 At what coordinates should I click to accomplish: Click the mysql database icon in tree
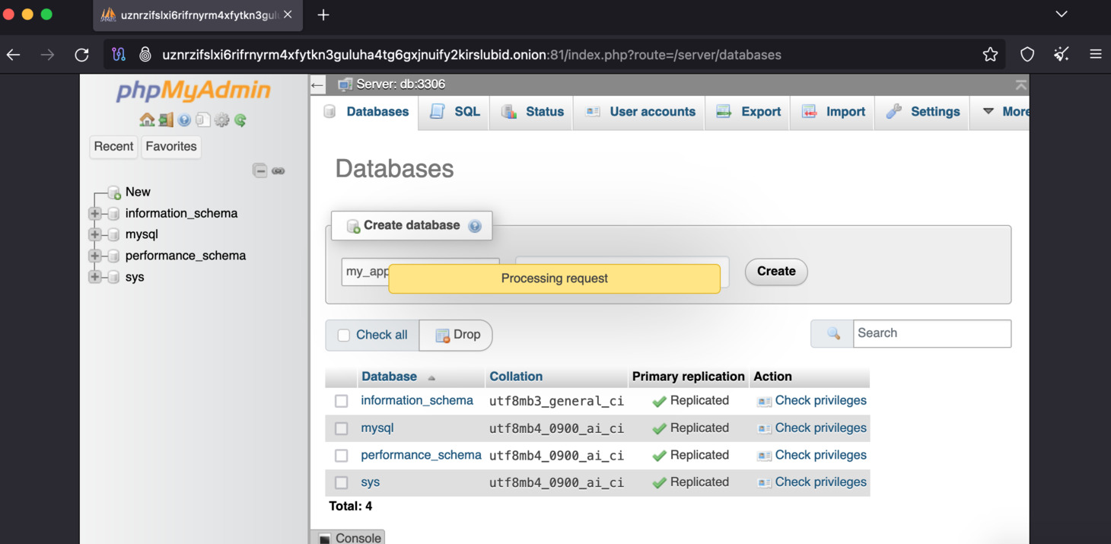click(113, 235)
